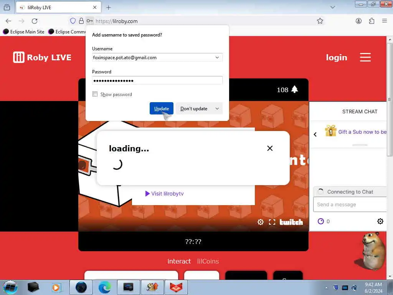Click the 108 viewers tree icon
The image size is (393, 295).
click(x=294, y=89)
